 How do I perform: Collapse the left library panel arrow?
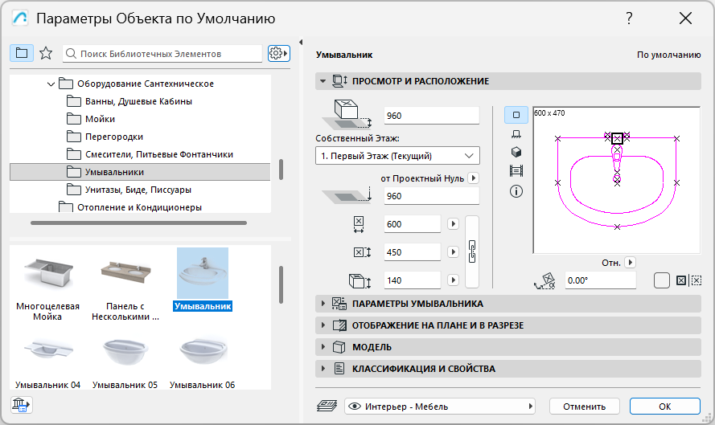[x=301, y=43]
